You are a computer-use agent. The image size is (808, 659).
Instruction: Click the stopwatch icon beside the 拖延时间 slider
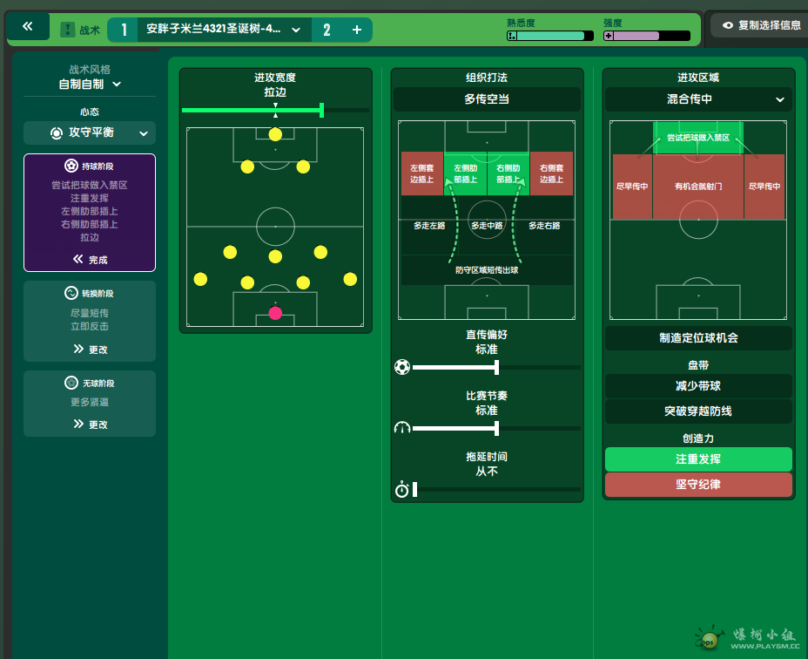[401, 490]
